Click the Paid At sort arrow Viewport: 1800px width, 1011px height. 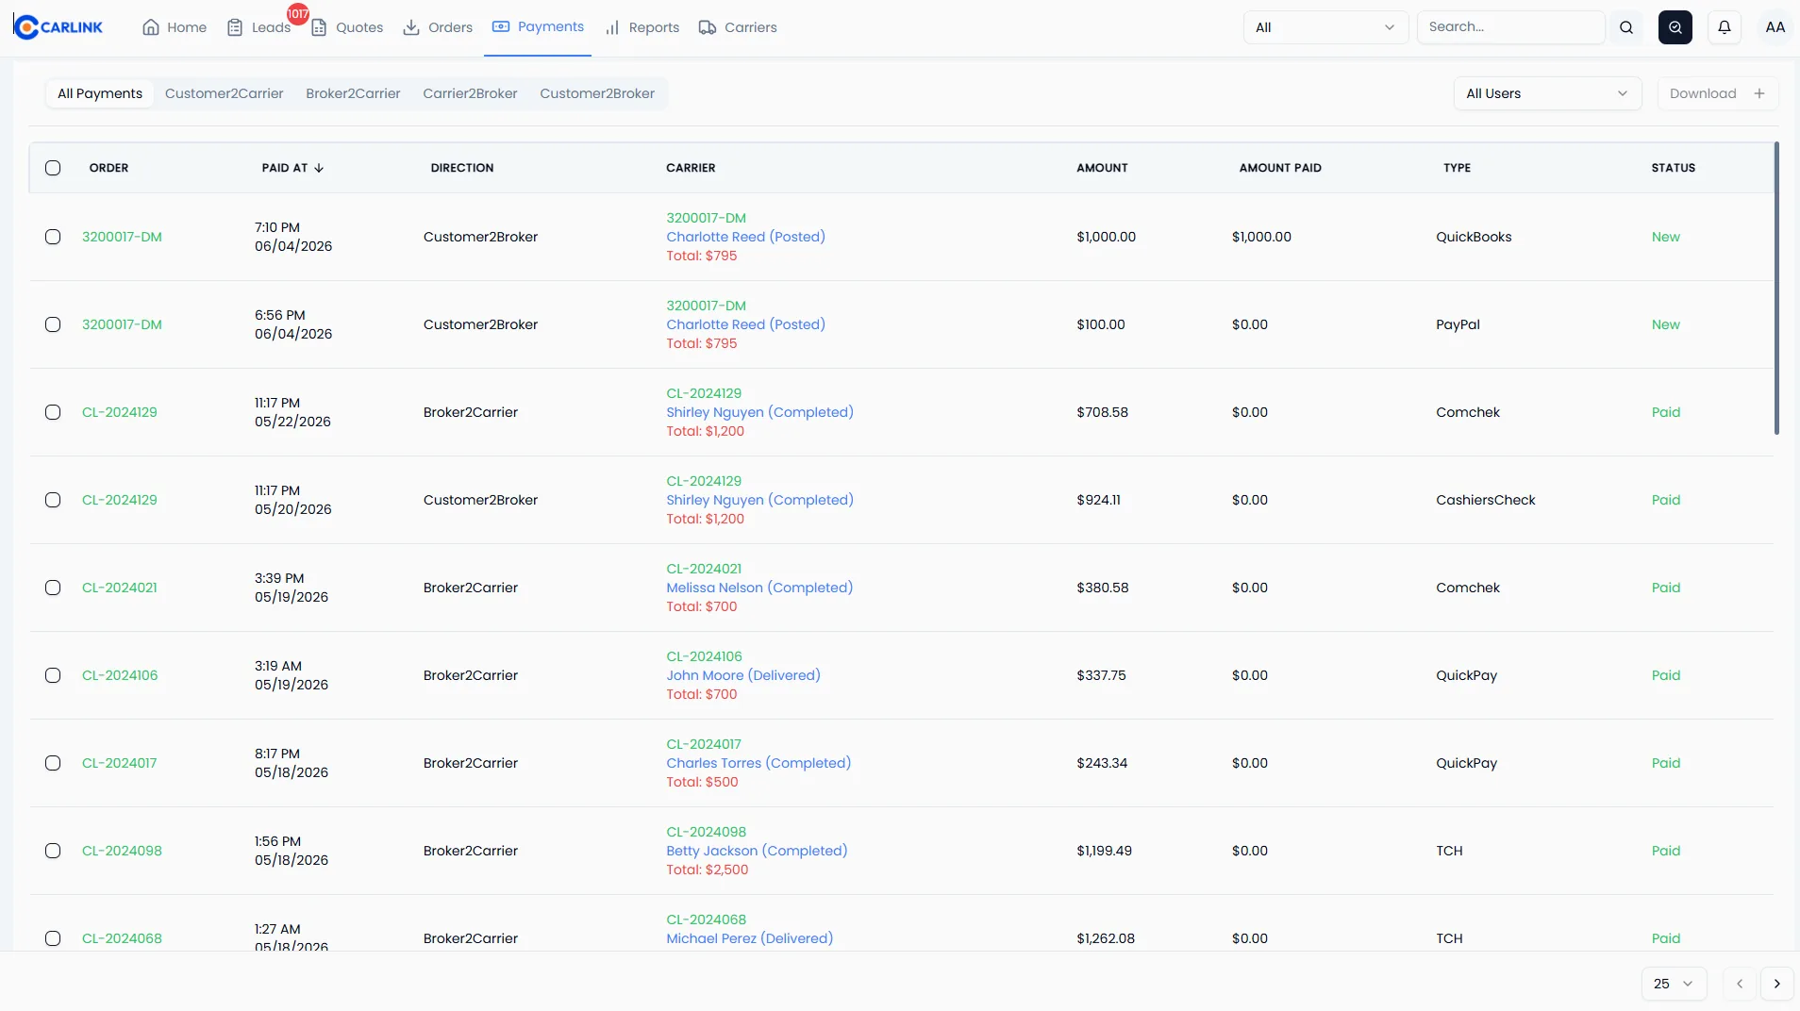[x=319, y=168]
